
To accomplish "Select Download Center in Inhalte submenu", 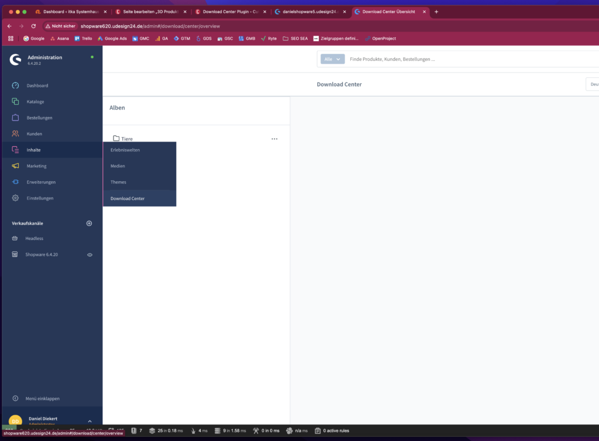I will [128, 198].
